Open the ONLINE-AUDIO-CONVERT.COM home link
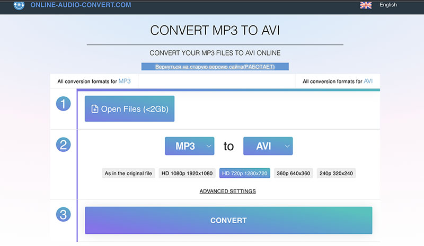 [81, 5]
